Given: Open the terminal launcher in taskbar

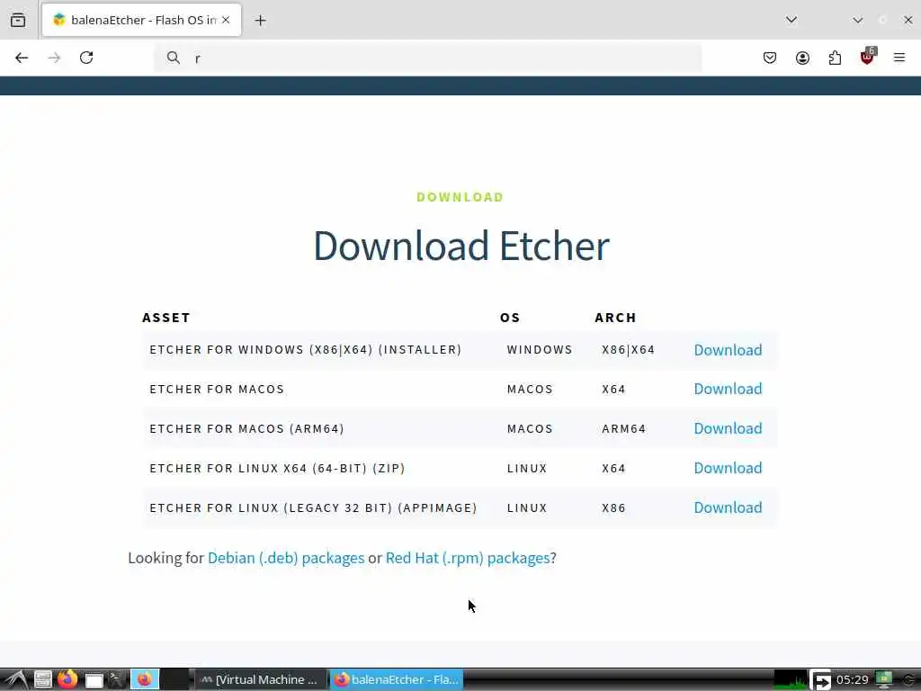Looking at the screenshot, I should click(x=116, y=680).
